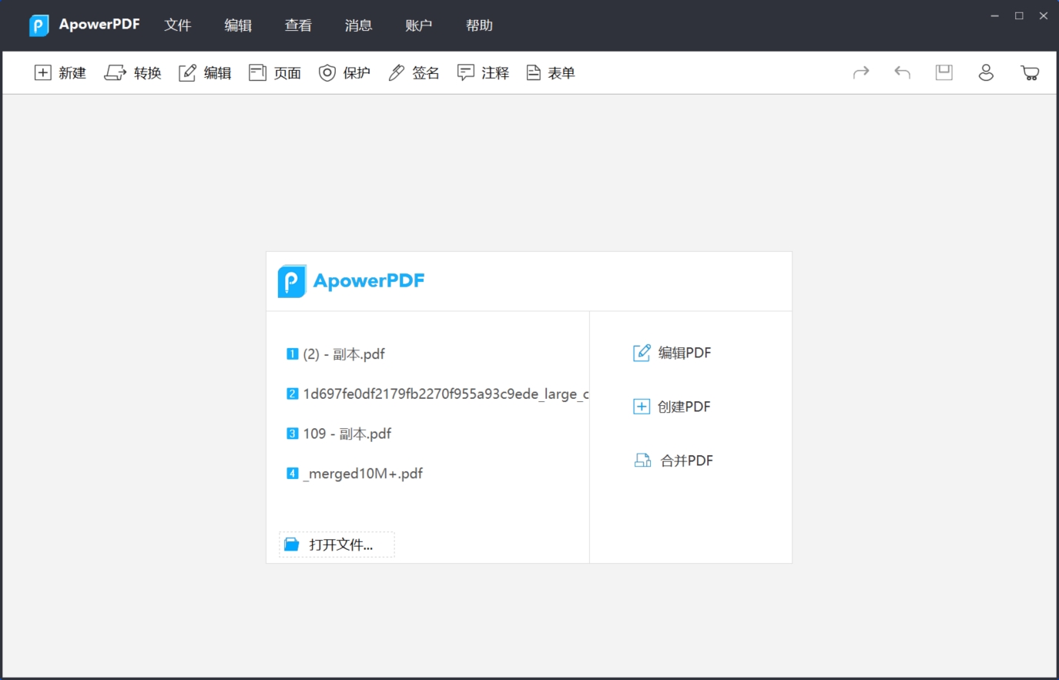Open the 页面 (Pages) tool

click(275, 72)
